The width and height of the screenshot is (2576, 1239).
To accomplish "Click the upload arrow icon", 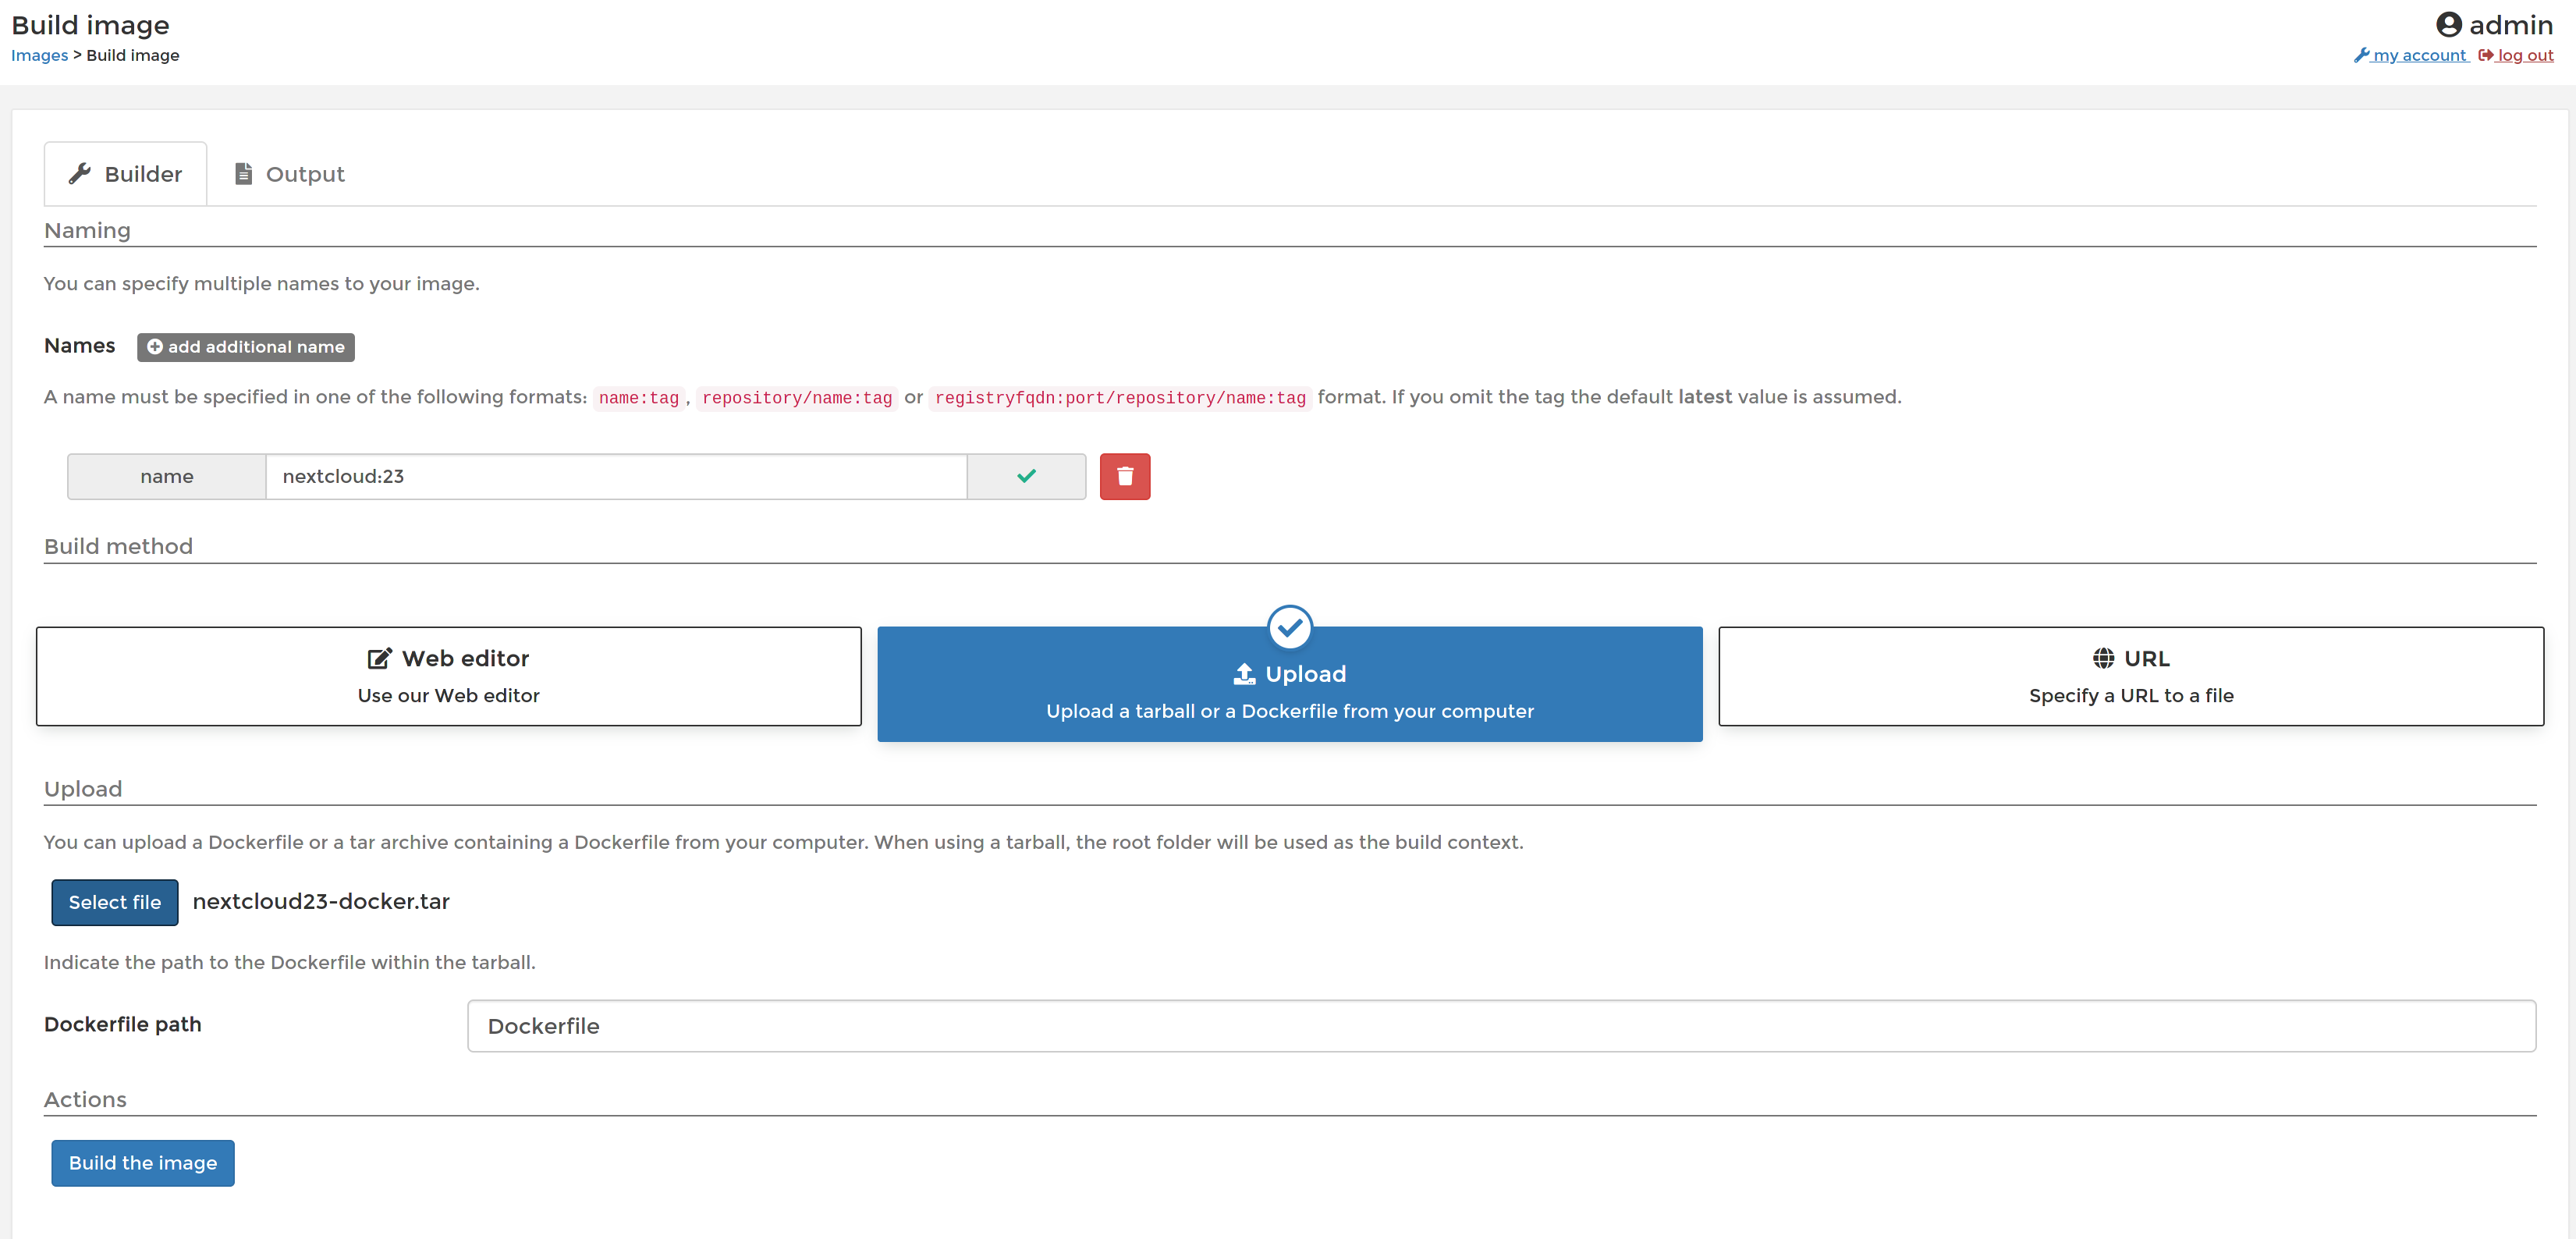I will [1244, 674].
